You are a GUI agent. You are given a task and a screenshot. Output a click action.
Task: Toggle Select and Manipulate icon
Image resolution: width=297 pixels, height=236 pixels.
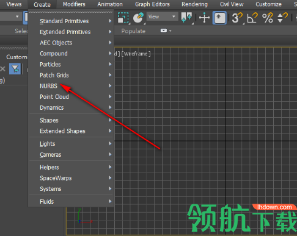(204, 18)
